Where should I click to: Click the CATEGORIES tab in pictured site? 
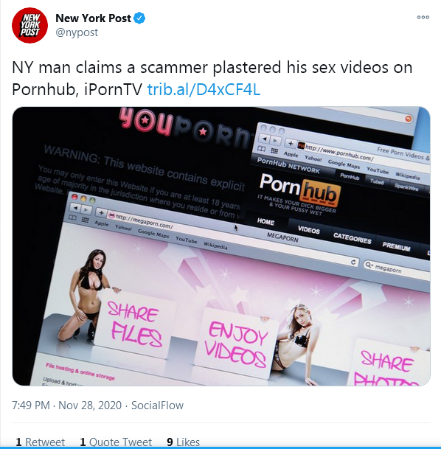353,238
